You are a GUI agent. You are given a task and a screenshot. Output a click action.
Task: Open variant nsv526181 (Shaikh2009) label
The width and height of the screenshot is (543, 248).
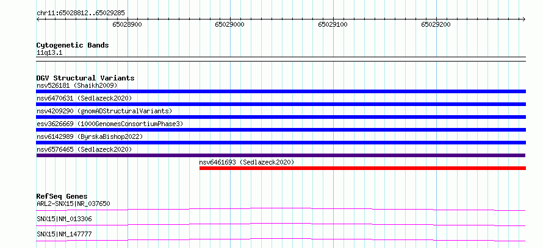[77, 85]
